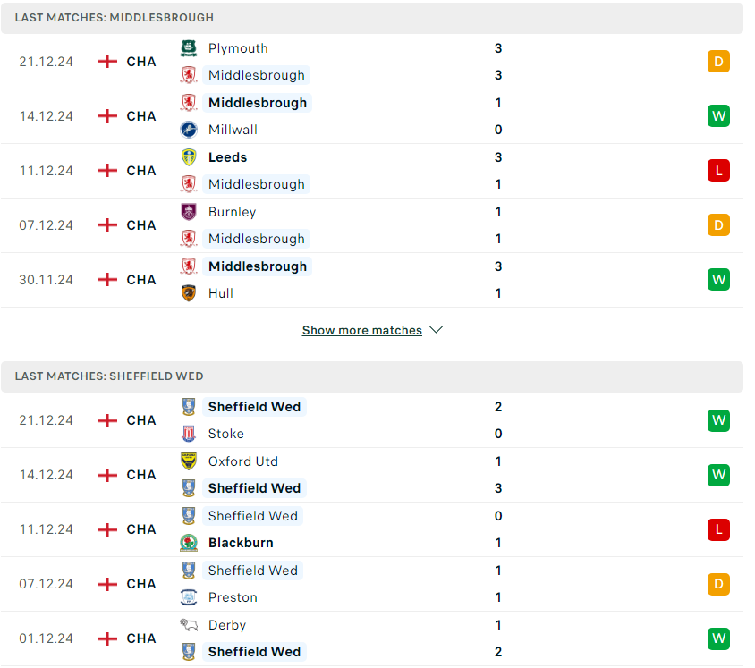
Task: Click the draw badge for Plymouth match
Action: point(718,62)
